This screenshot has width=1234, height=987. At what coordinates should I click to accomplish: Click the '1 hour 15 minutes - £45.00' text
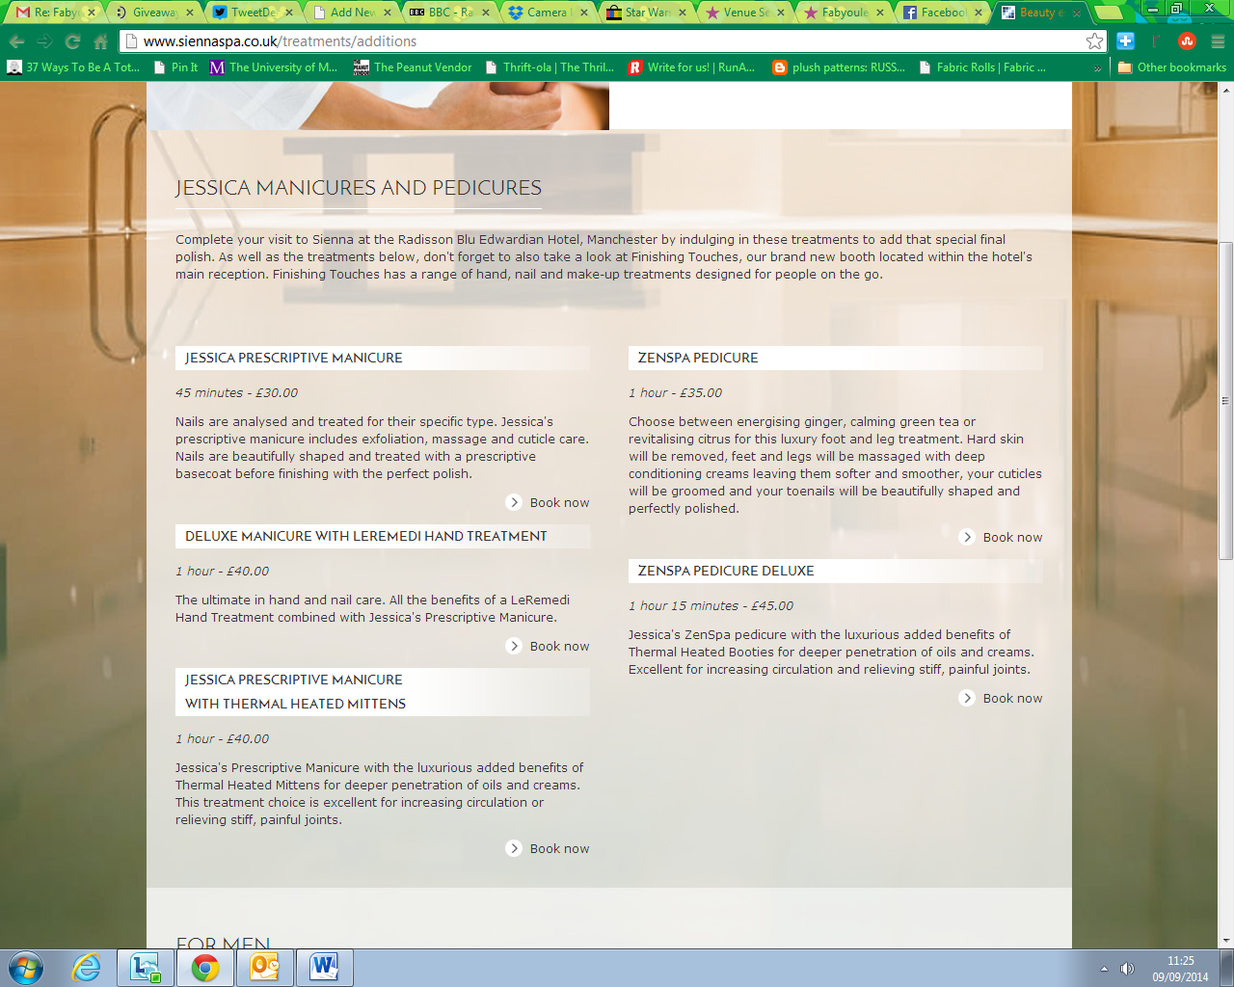[x=711, y=605]
